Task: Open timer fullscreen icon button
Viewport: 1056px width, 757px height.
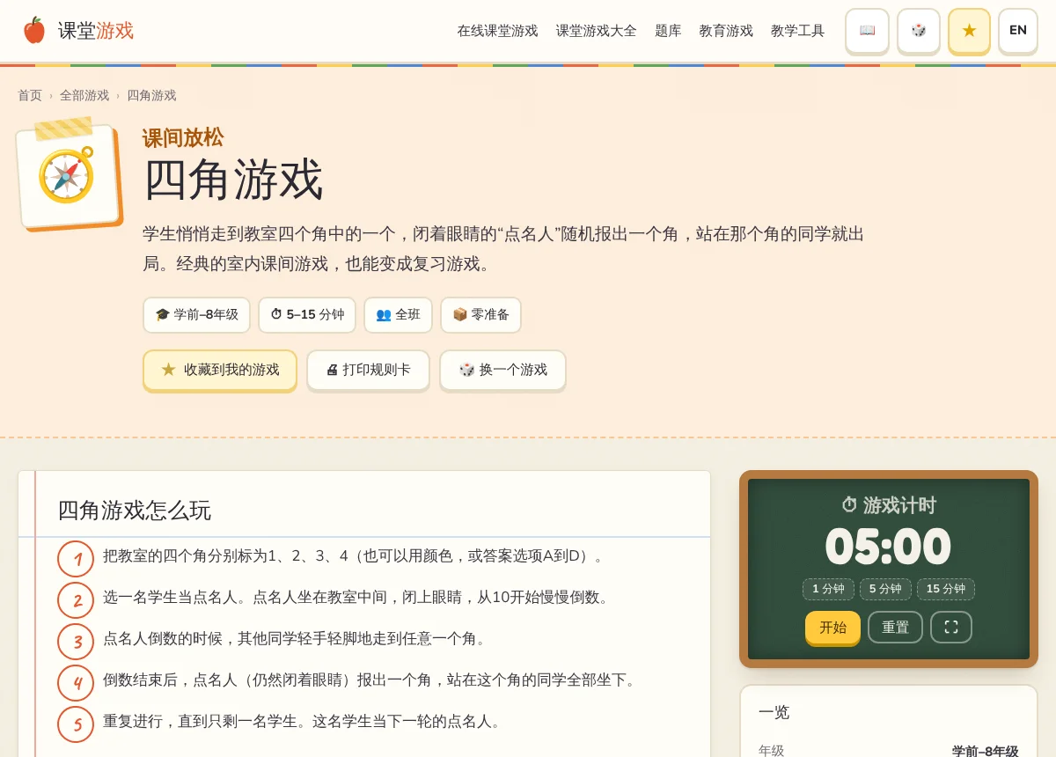Action: point(951,628)
